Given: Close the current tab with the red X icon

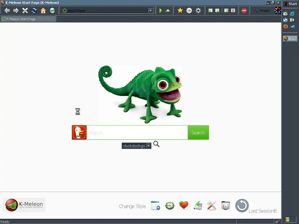Looking at the screenshot, I should pyautogui.click(x=233, y=10).
